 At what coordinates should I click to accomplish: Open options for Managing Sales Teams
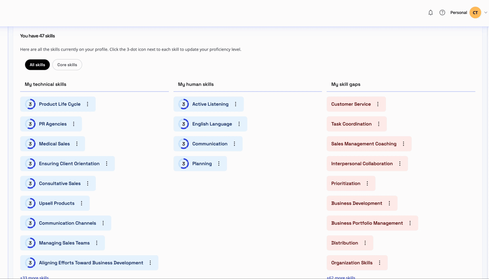(x=97, y=243)
